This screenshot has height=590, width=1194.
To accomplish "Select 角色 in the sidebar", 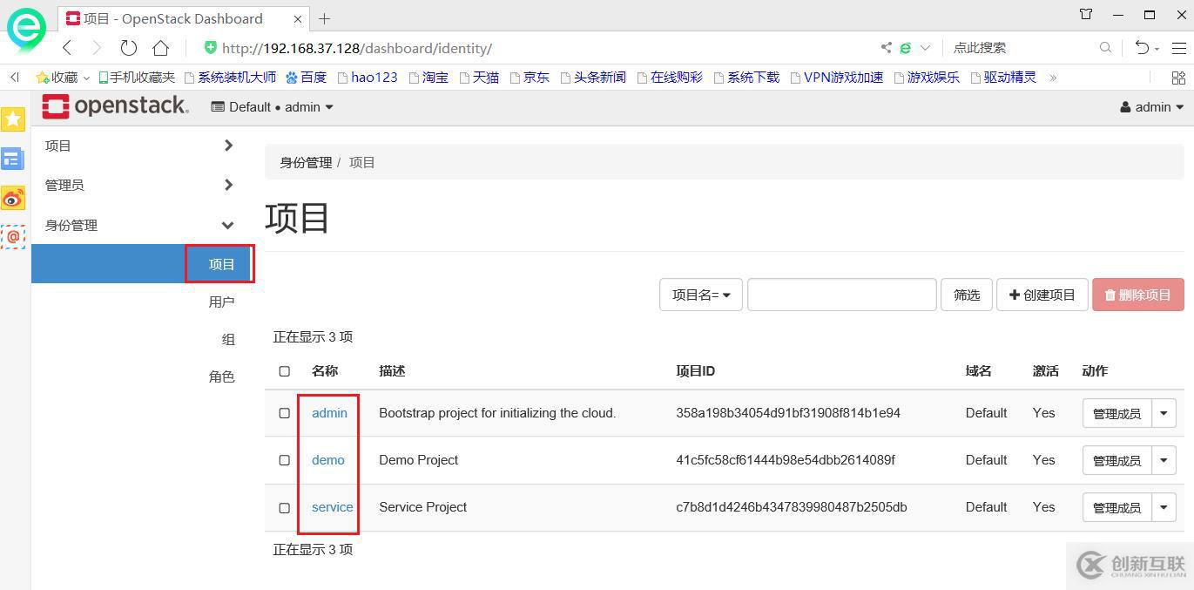I will pyautogui.click(x=221, y=376).
